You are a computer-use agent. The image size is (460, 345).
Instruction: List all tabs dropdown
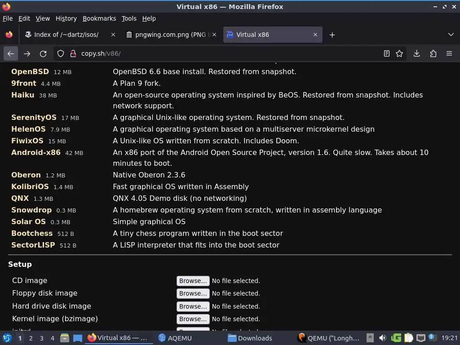[451, 35]
